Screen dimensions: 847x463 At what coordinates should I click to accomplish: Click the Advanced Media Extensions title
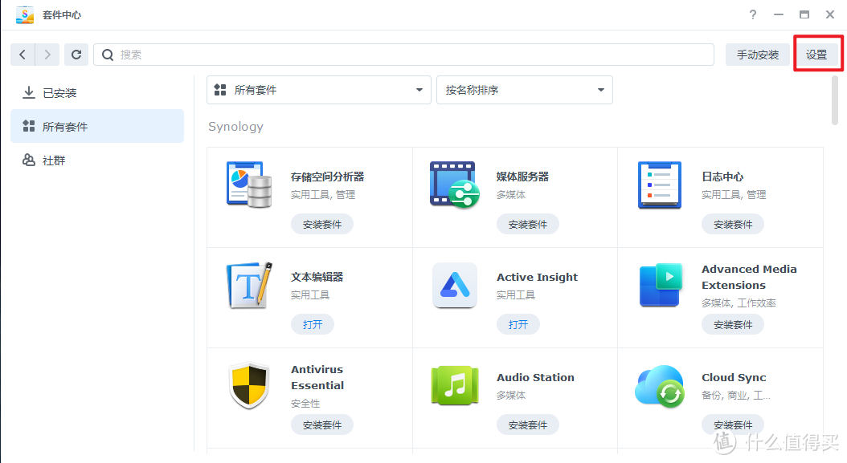click(x=749, y=277)
